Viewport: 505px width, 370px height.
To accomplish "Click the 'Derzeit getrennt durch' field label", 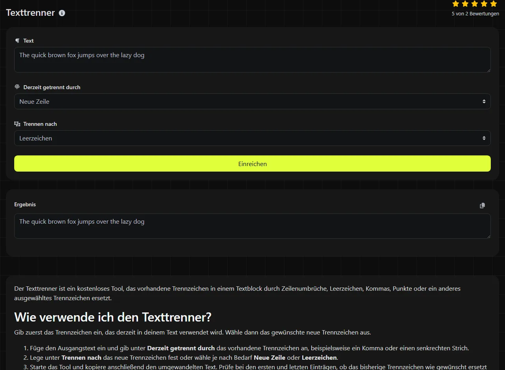I will point(52,87).
